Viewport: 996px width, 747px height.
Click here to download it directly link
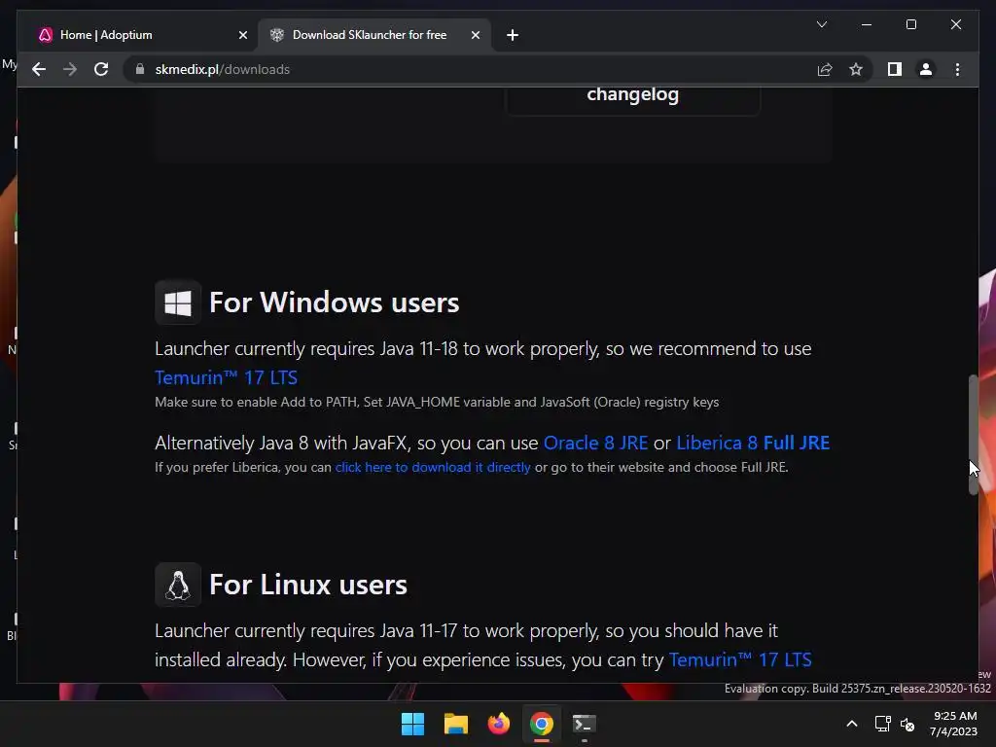pos(433,468)
